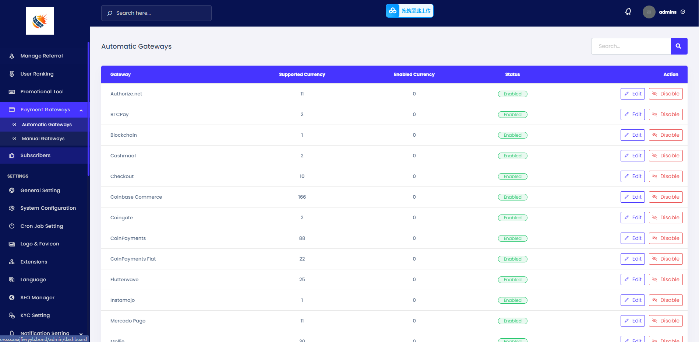Click the Extensions sidebar icon

12,262
